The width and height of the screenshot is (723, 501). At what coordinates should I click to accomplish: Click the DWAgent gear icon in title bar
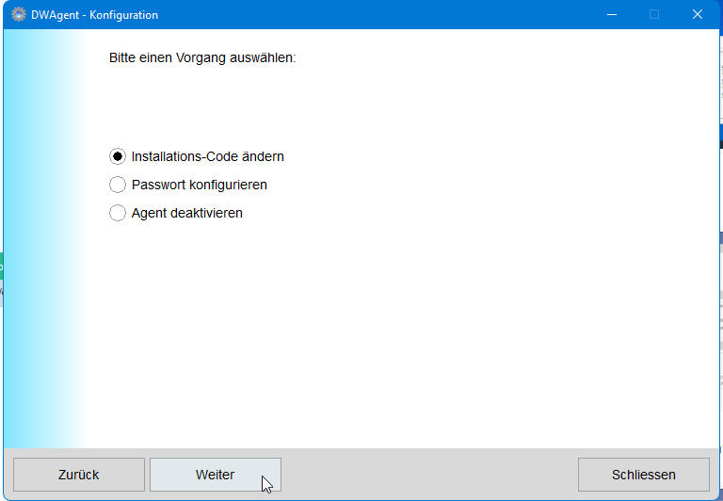pyautogui.click(x=18, y=15)
